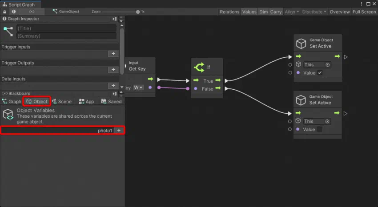Toggle the Graph Inspector info icon

pyautogui.click(x=14, y=12)
